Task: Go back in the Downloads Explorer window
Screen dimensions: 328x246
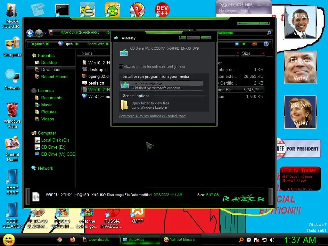Action: pos(30,33)
